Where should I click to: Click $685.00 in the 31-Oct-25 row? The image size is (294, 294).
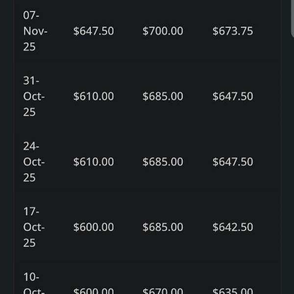[x=163, y=97]
